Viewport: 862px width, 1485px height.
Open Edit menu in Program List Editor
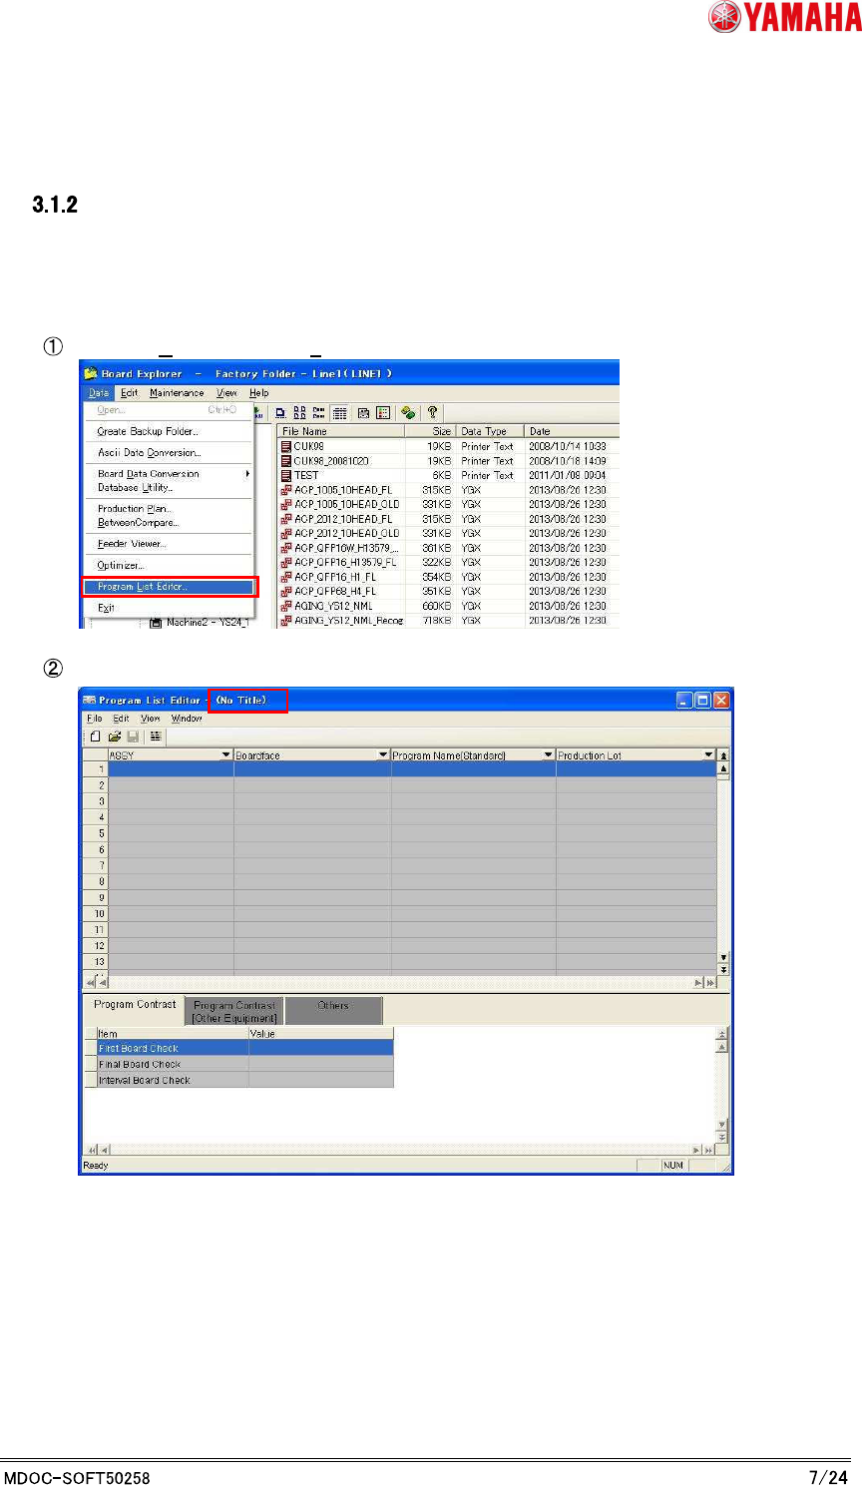(x=121, y=719)
